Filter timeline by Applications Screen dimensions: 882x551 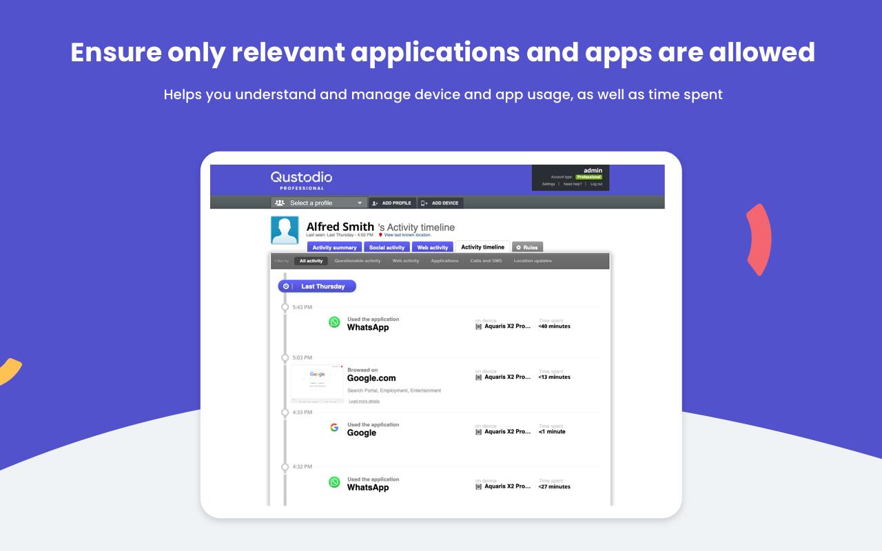point(444,261)
